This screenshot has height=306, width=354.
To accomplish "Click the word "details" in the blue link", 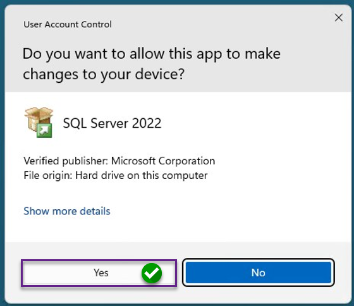I will [95, 211].
